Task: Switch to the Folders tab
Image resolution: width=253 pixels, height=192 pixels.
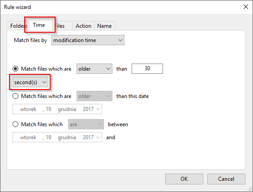Action: [18, 26]
